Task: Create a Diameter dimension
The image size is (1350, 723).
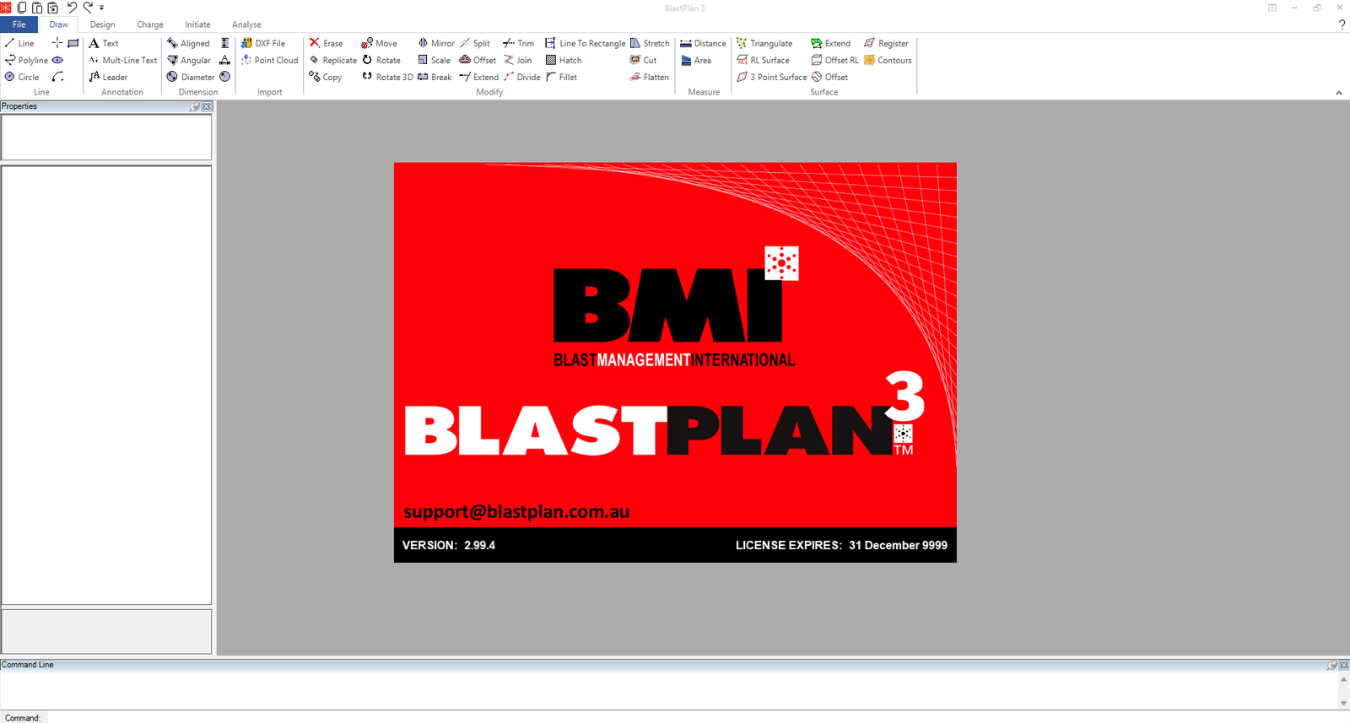Action: click(x=191, y=77)
